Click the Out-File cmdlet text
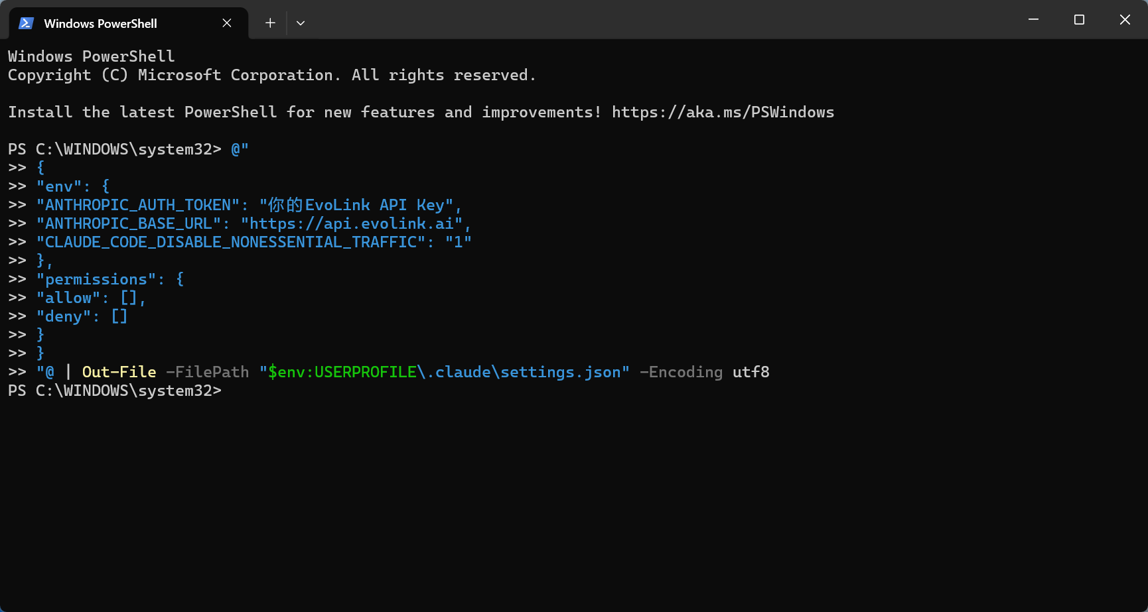Viewport: 1148px width, 612px height. click(x=118, y=371)
